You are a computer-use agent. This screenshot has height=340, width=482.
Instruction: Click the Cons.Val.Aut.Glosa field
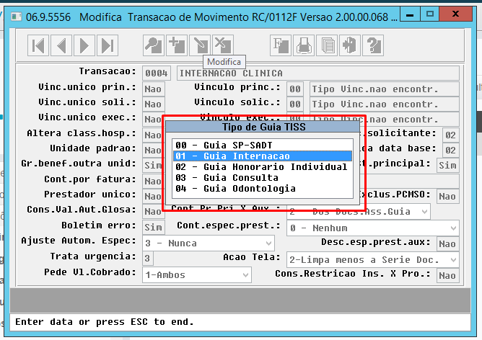click(x=153, y=211)
